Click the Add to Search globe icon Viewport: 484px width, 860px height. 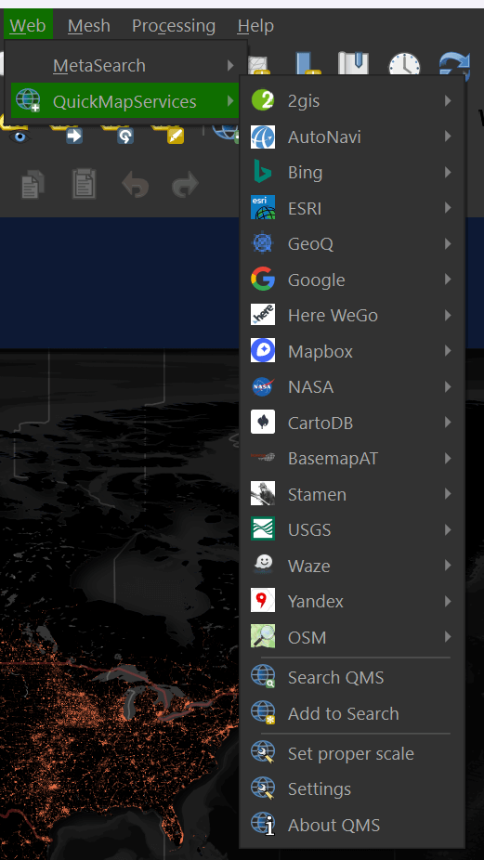pos(263,713)
